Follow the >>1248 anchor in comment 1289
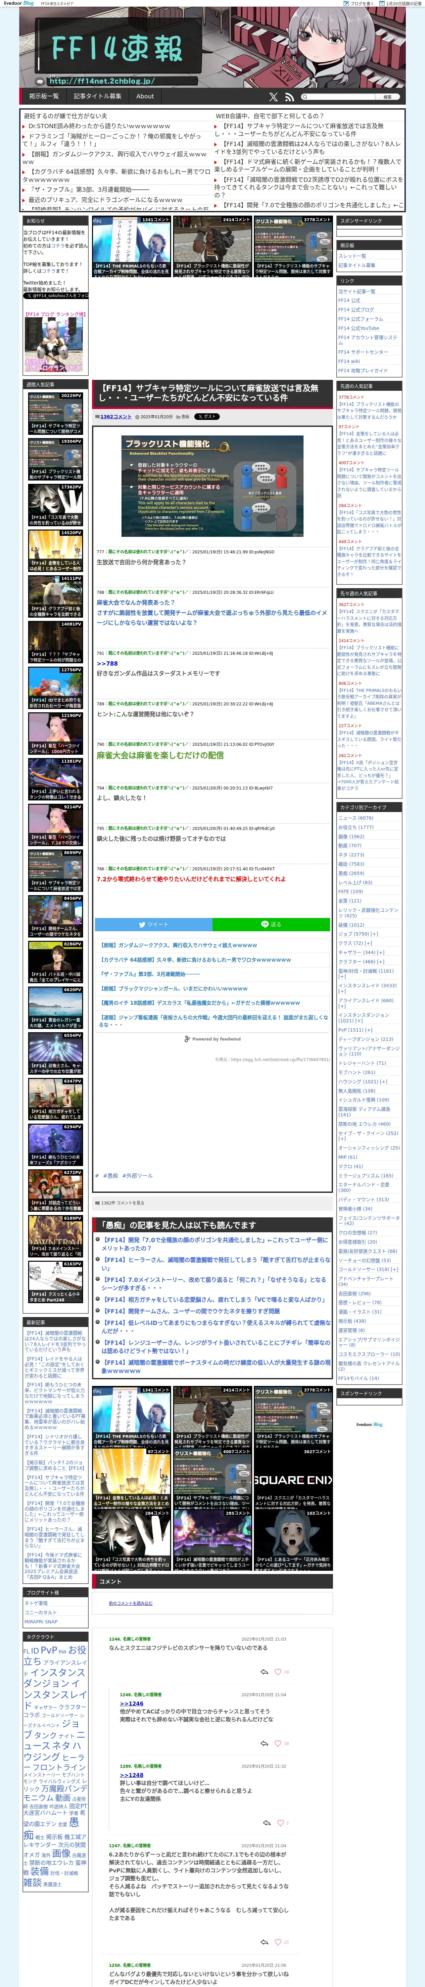 131,1774
